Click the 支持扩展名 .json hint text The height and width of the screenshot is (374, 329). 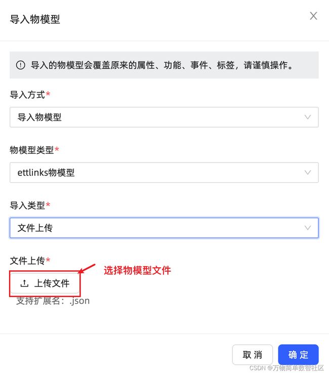tap(53, 301)
